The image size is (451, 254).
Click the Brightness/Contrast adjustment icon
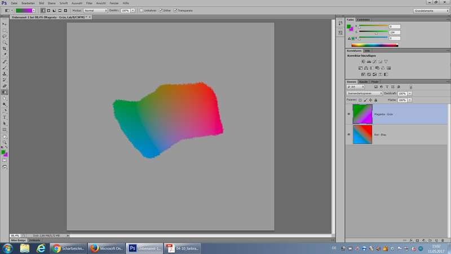pyautogui.click(x=361, y=61)
